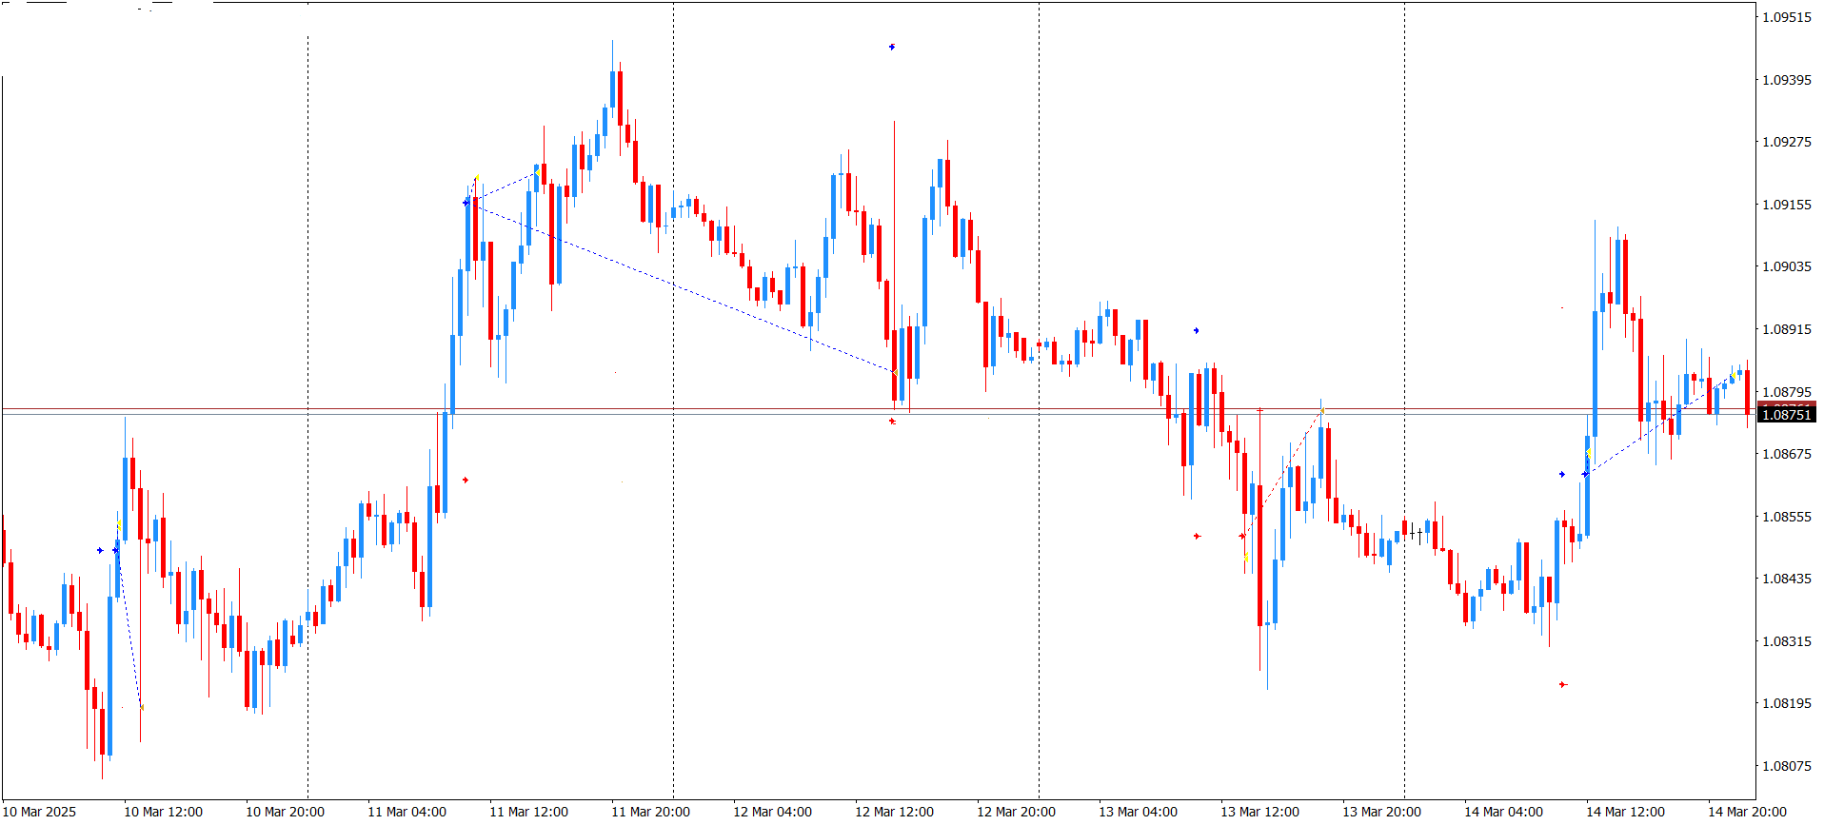The width and height of the screenshot is (1824, 825).
Task: Click the 1.08315 price level label
Action: [1787, 641]
